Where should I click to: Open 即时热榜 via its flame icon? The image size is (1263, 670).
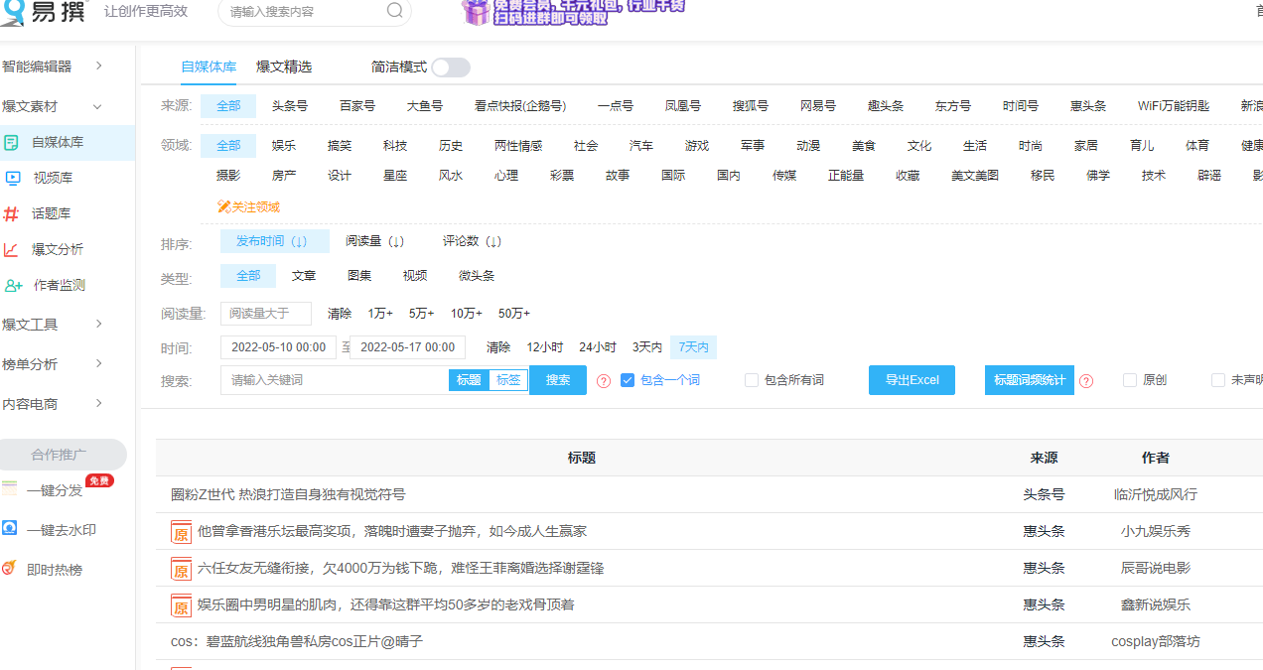click(12, 568)
